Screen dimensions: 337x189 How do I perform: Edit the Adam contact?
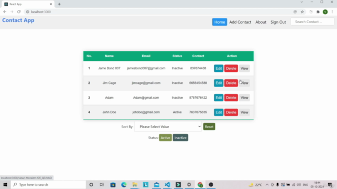pyautogui.click(x=219, y=98)
